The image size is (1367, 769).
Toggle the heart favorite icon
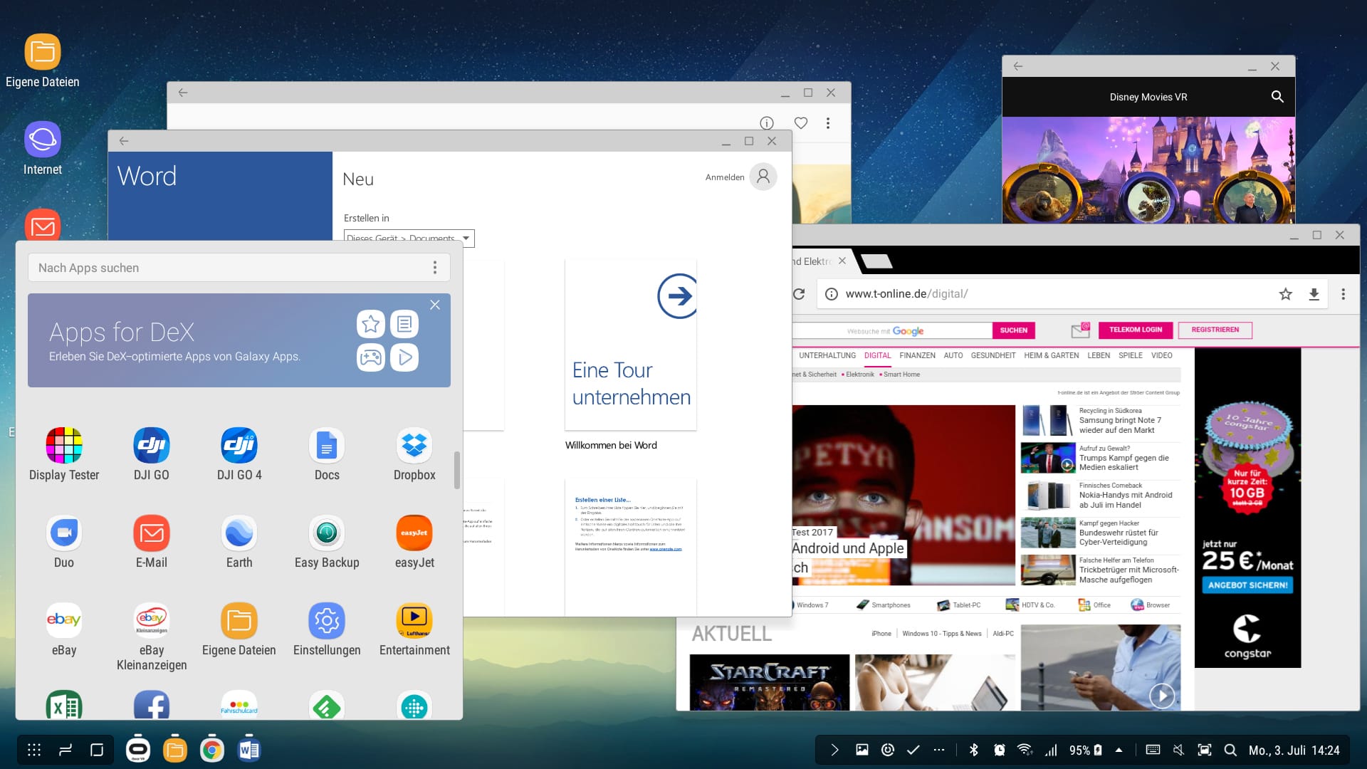(801, 123)
